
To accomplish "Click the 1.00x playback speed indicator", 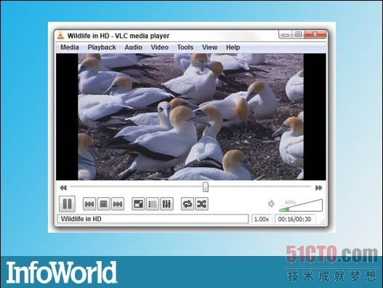I will (262, 219).
